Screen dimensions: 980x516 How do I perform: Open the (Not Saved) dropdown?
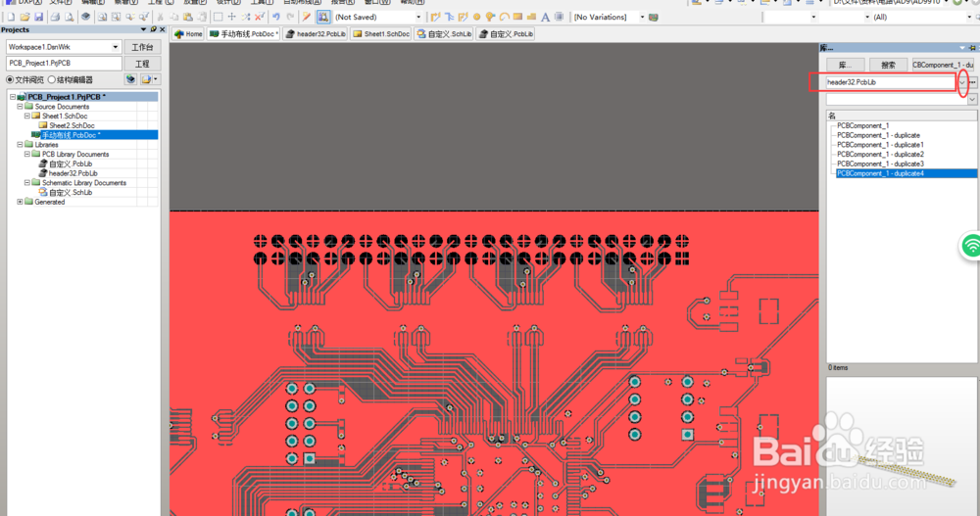point(418,17)
